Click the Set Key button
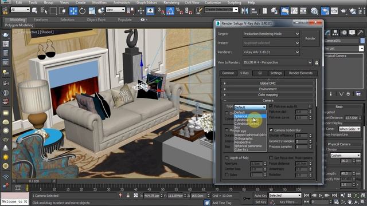Screen dimensions: 367x206 [260, 202]
